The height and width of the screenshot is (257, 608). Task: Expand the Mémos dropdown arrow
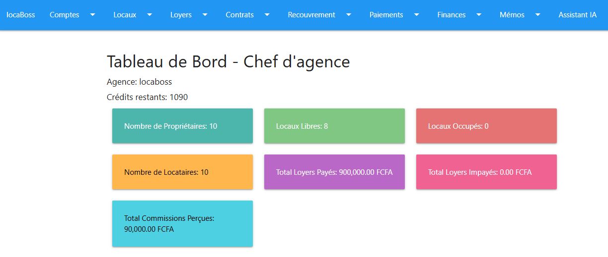537,15
